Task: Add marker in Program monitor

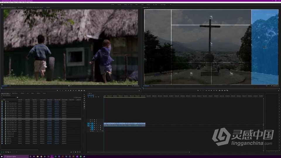Action: pos(198,90)
